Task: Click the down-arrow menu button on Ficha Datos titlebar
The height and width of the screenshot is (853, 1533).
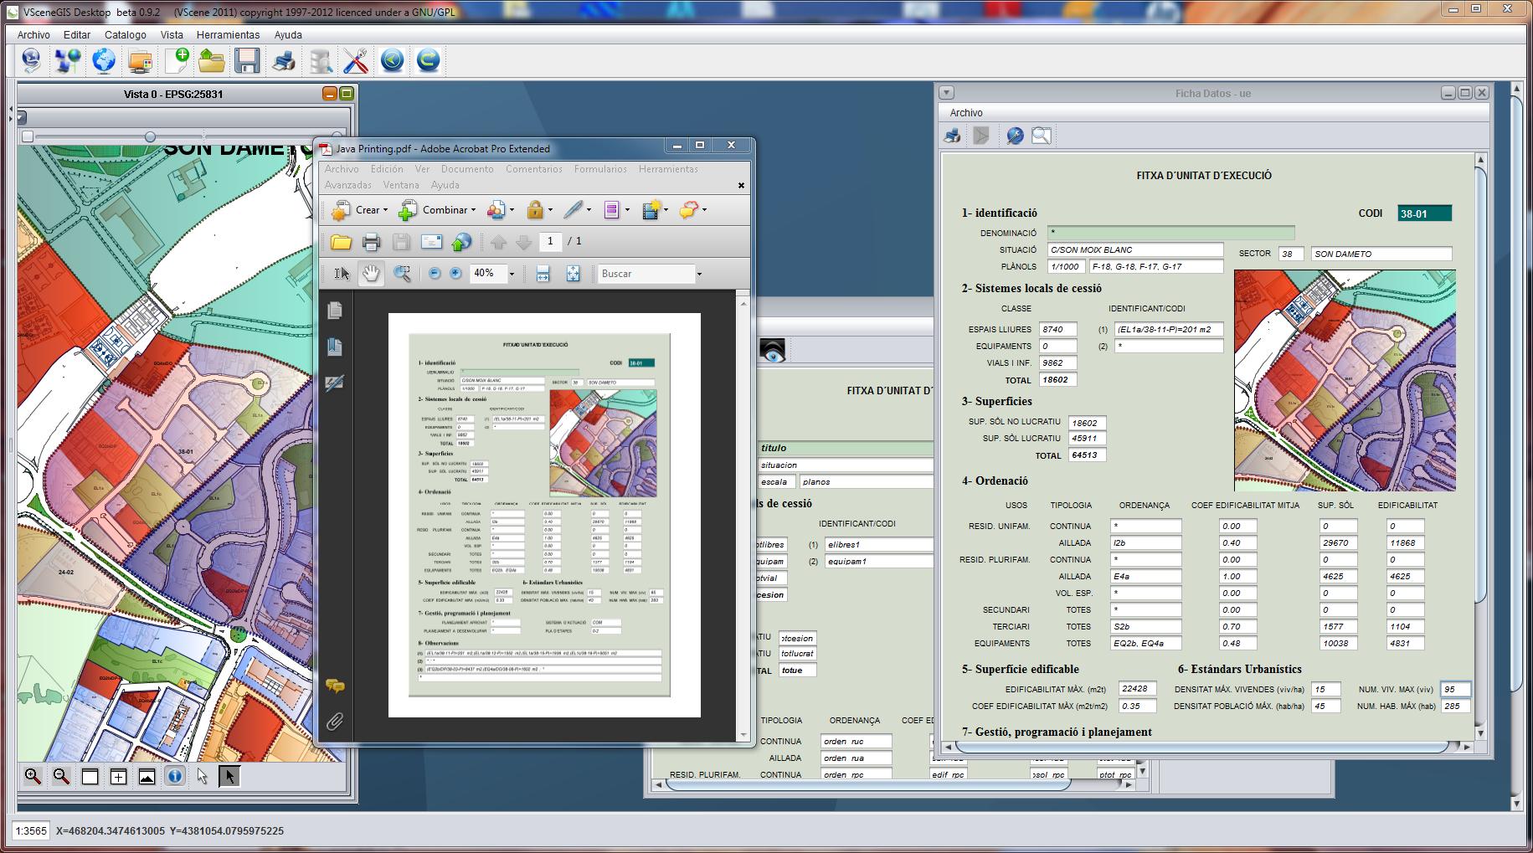Action: (x=946, y=93)
